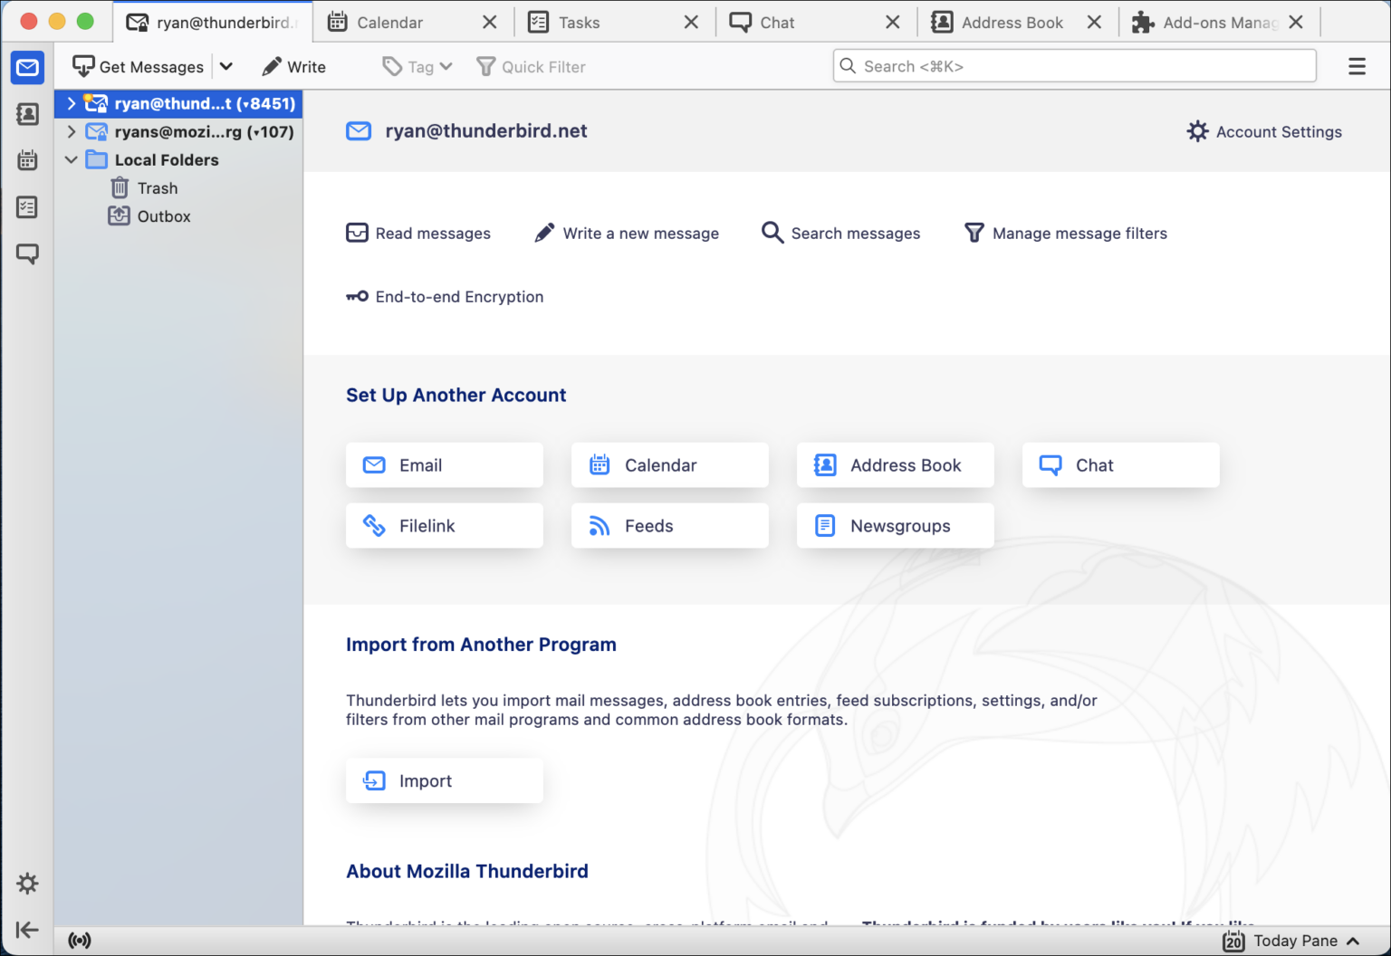This screenshot has width=1391, height=956.
Task: Click the Import button
Action: [x=444, y=780]
